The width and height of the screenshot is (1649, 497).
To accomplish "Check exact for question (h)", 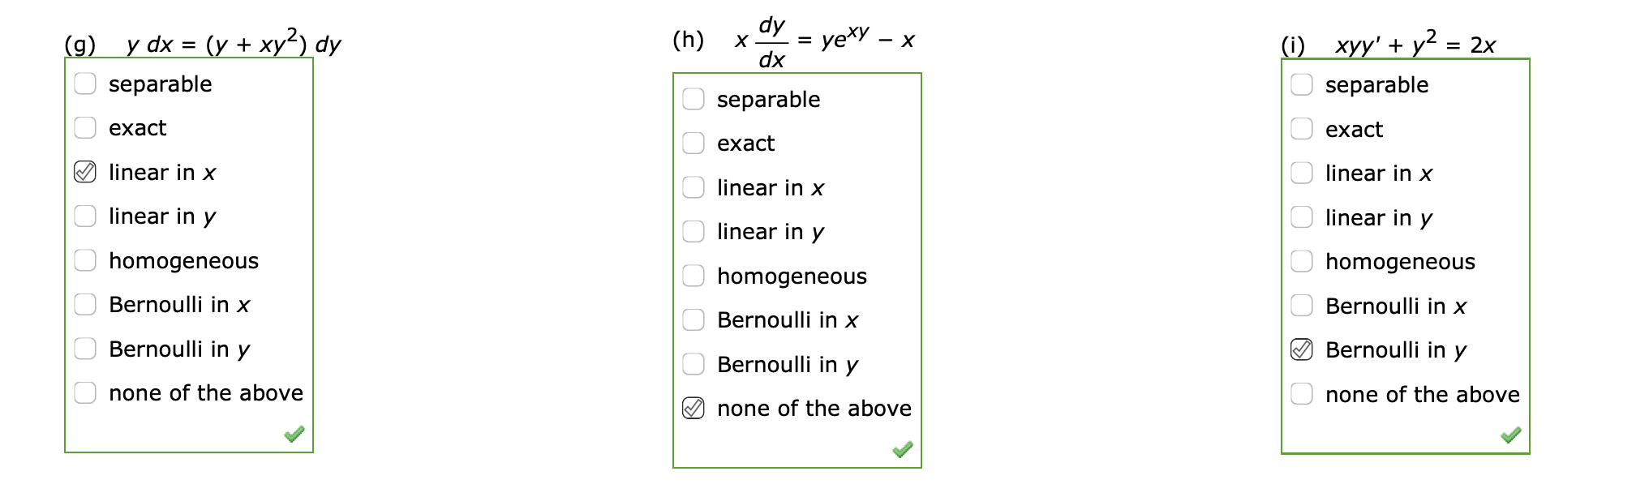I will click(694, 142).
